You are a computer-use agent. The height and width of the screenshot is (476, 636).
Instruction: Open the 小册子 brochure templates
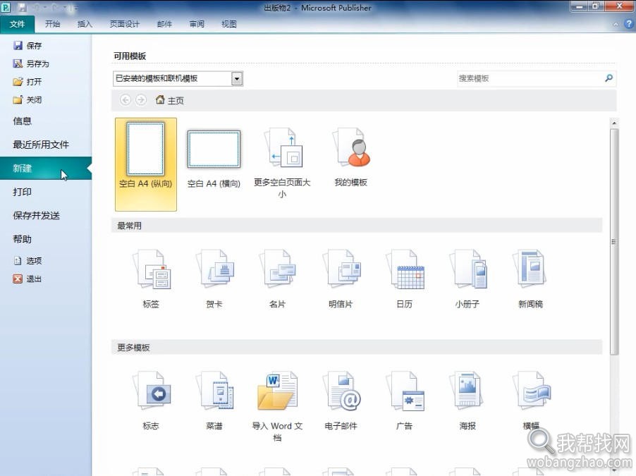coord(467,269)
